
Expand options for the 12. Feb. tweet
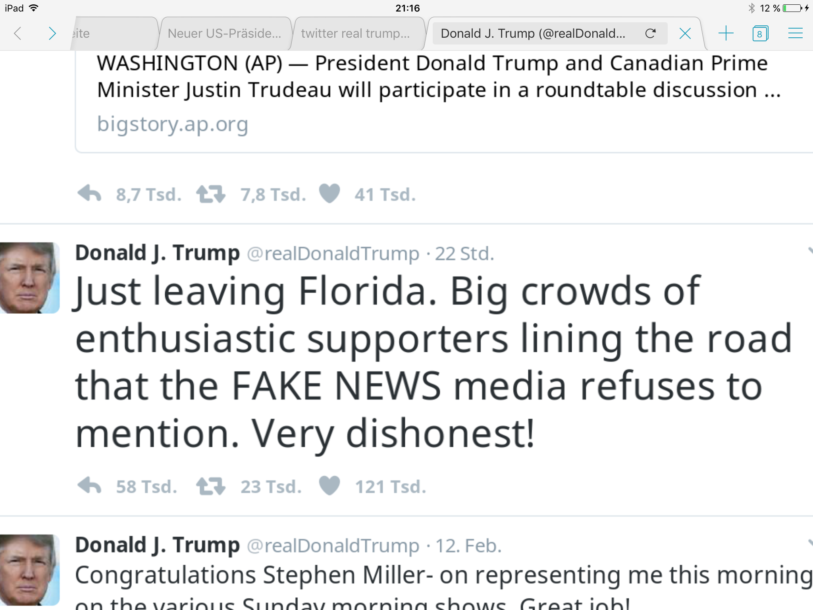tap(810, 543)
